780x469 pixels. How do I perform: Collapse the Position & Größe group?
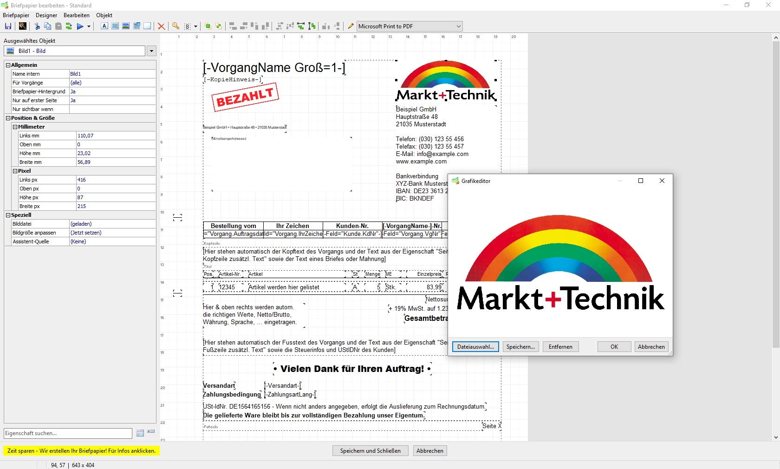(x=8, y=118)
